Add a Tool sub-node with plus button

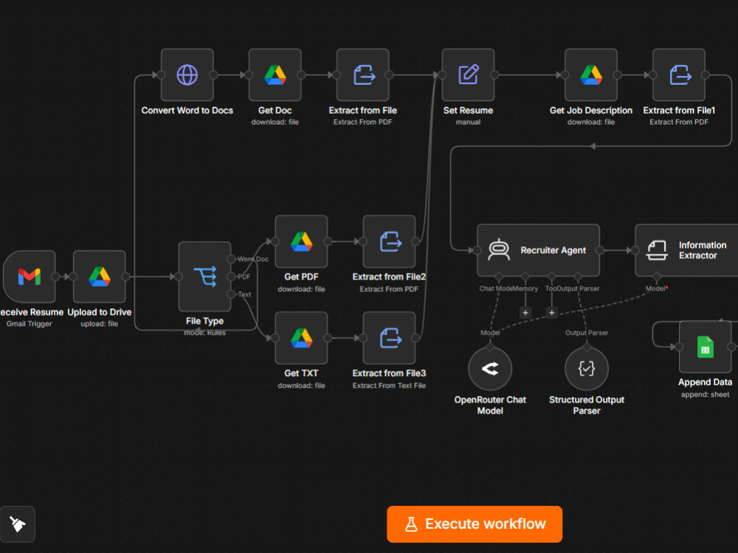point(551,313)
